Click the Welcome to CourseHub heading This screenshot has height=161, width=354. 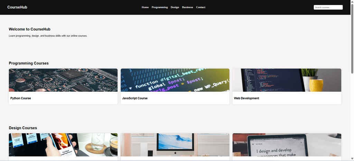pyautogui.click(x=30, y=29)
